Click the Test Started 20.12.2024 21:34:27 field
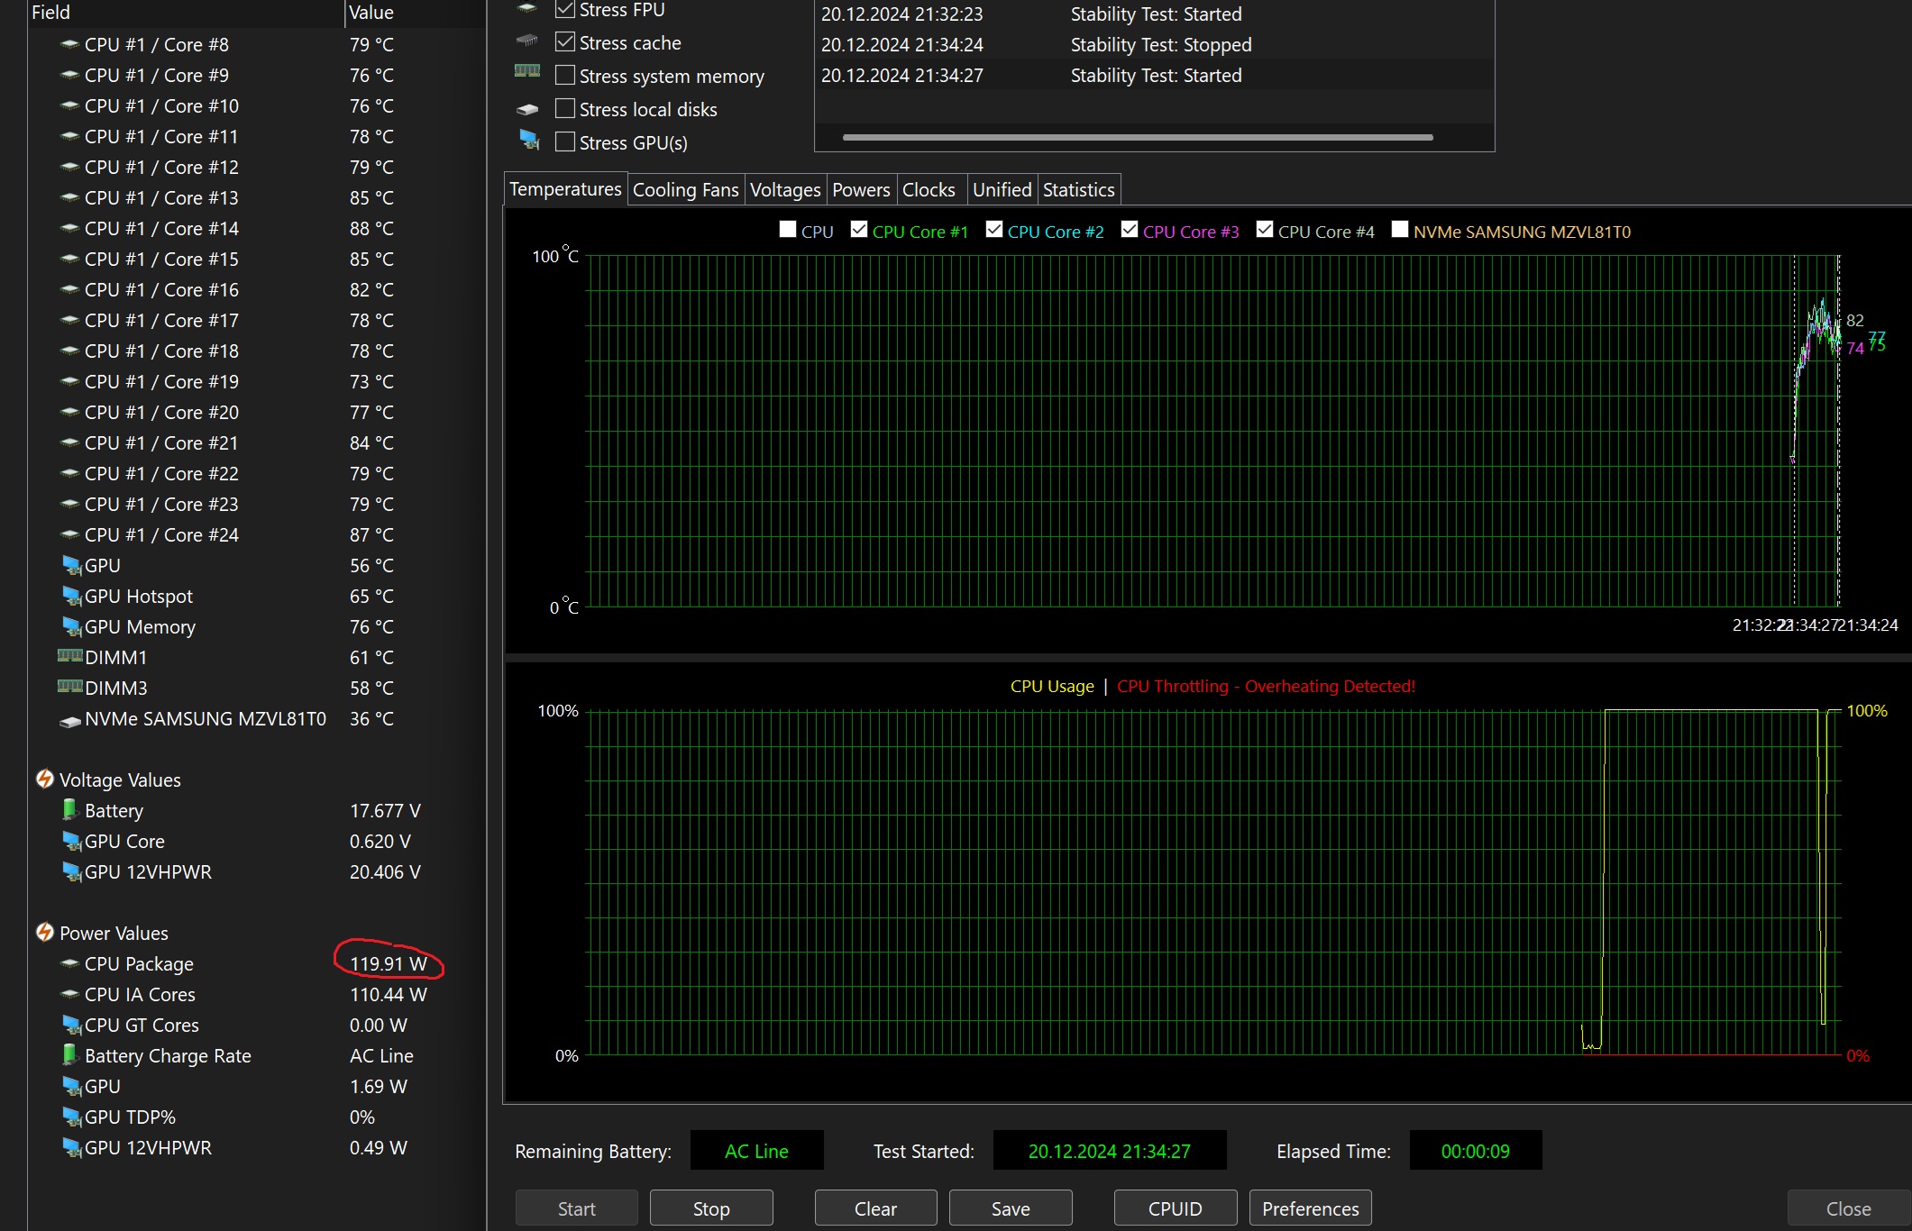This screenshot has width=1912, height=1231. coord(1109,1150)
